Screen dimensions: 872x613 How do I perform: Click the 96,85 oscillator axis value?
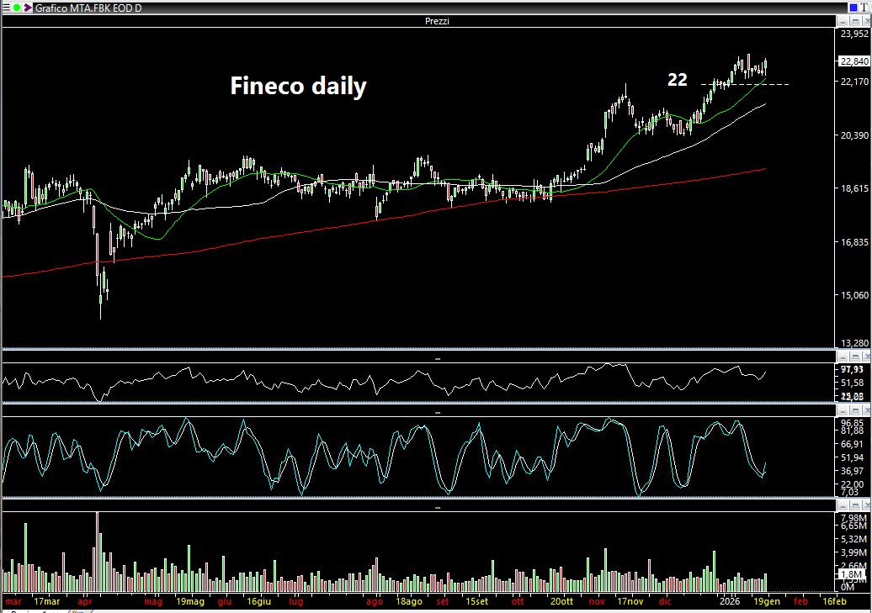[x=852, y=423]
